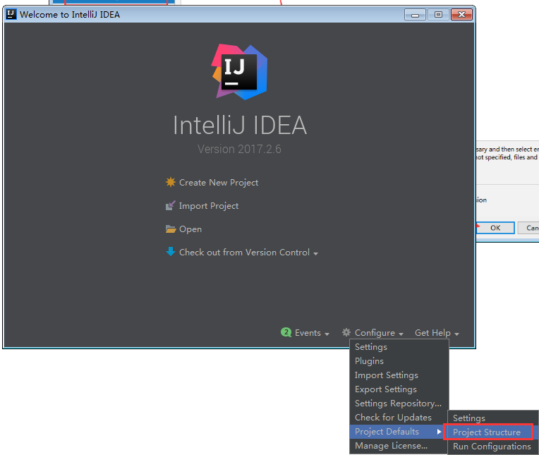Select Plugins in the Configure menu

point(399,361)
